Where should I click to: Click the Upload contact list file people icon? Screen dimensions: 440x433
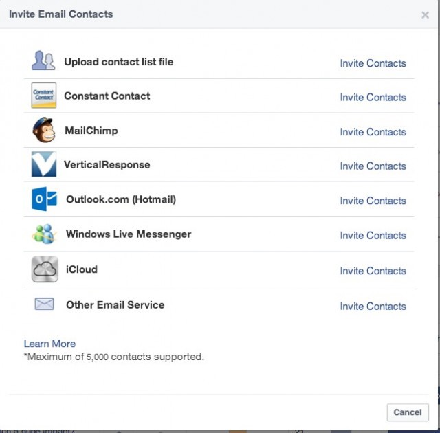[x=43, y=60]
